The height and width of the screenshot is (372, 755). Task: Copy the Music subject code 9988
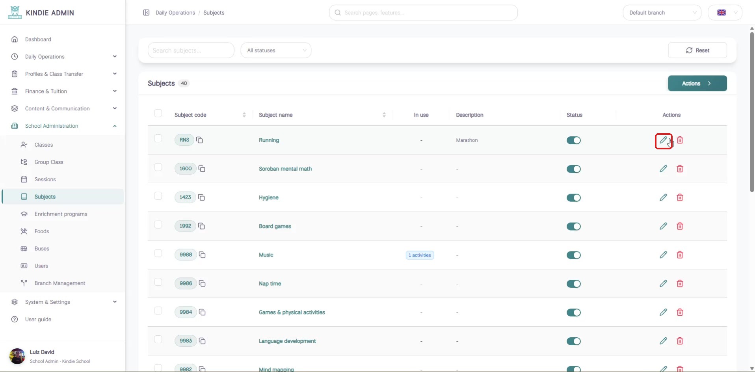202,255
